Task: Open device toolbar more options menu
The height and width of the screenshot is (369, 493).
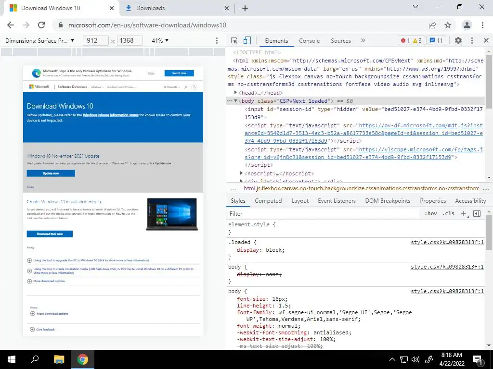Action: coord(217,40)
